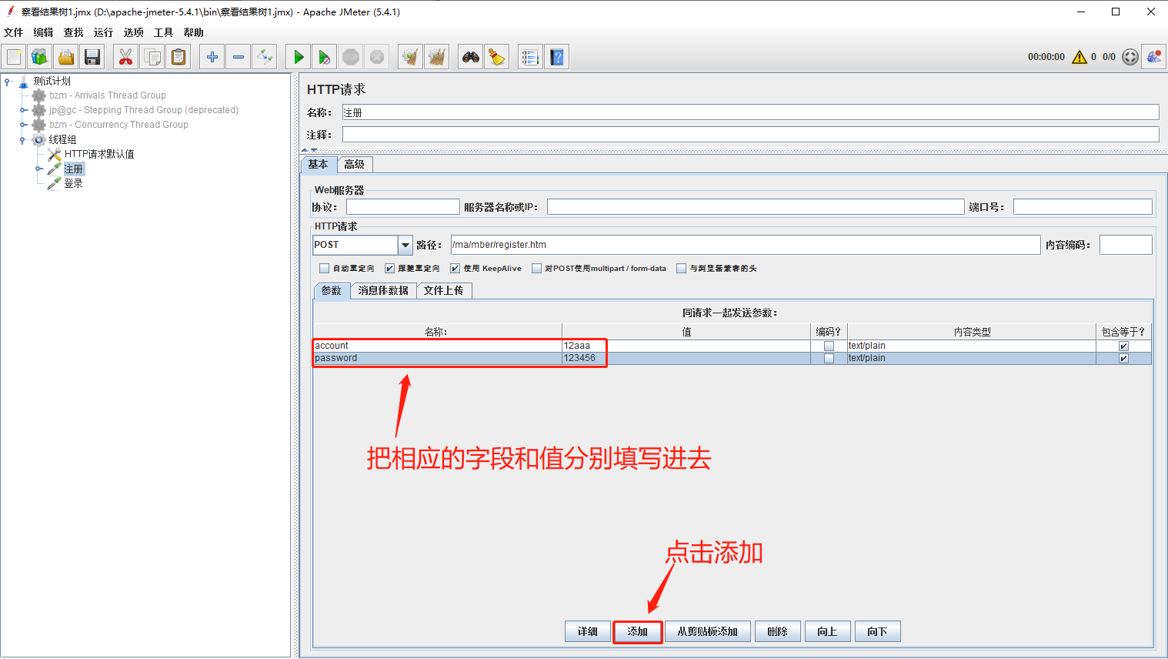The width and height of the screenshot is (1168, 659).
Task: Expand the bzm Concurrency Thread Group node
Action: coord(23,125)
